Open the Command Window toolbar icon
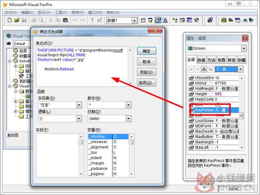The width and height of the screenshot is (260, 195). [x=143, y=20]
